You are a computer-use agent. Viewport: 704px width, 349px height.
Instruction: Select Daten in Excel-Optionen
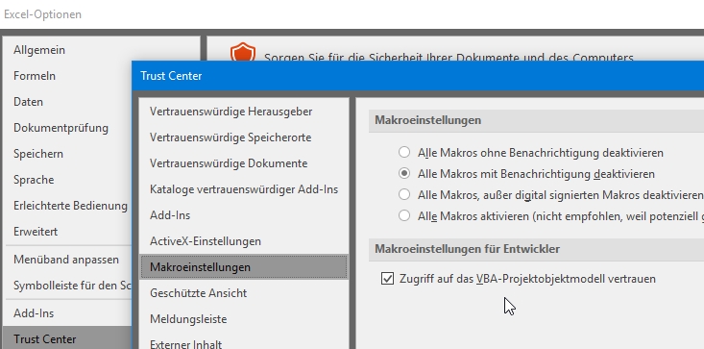point(67,102)
